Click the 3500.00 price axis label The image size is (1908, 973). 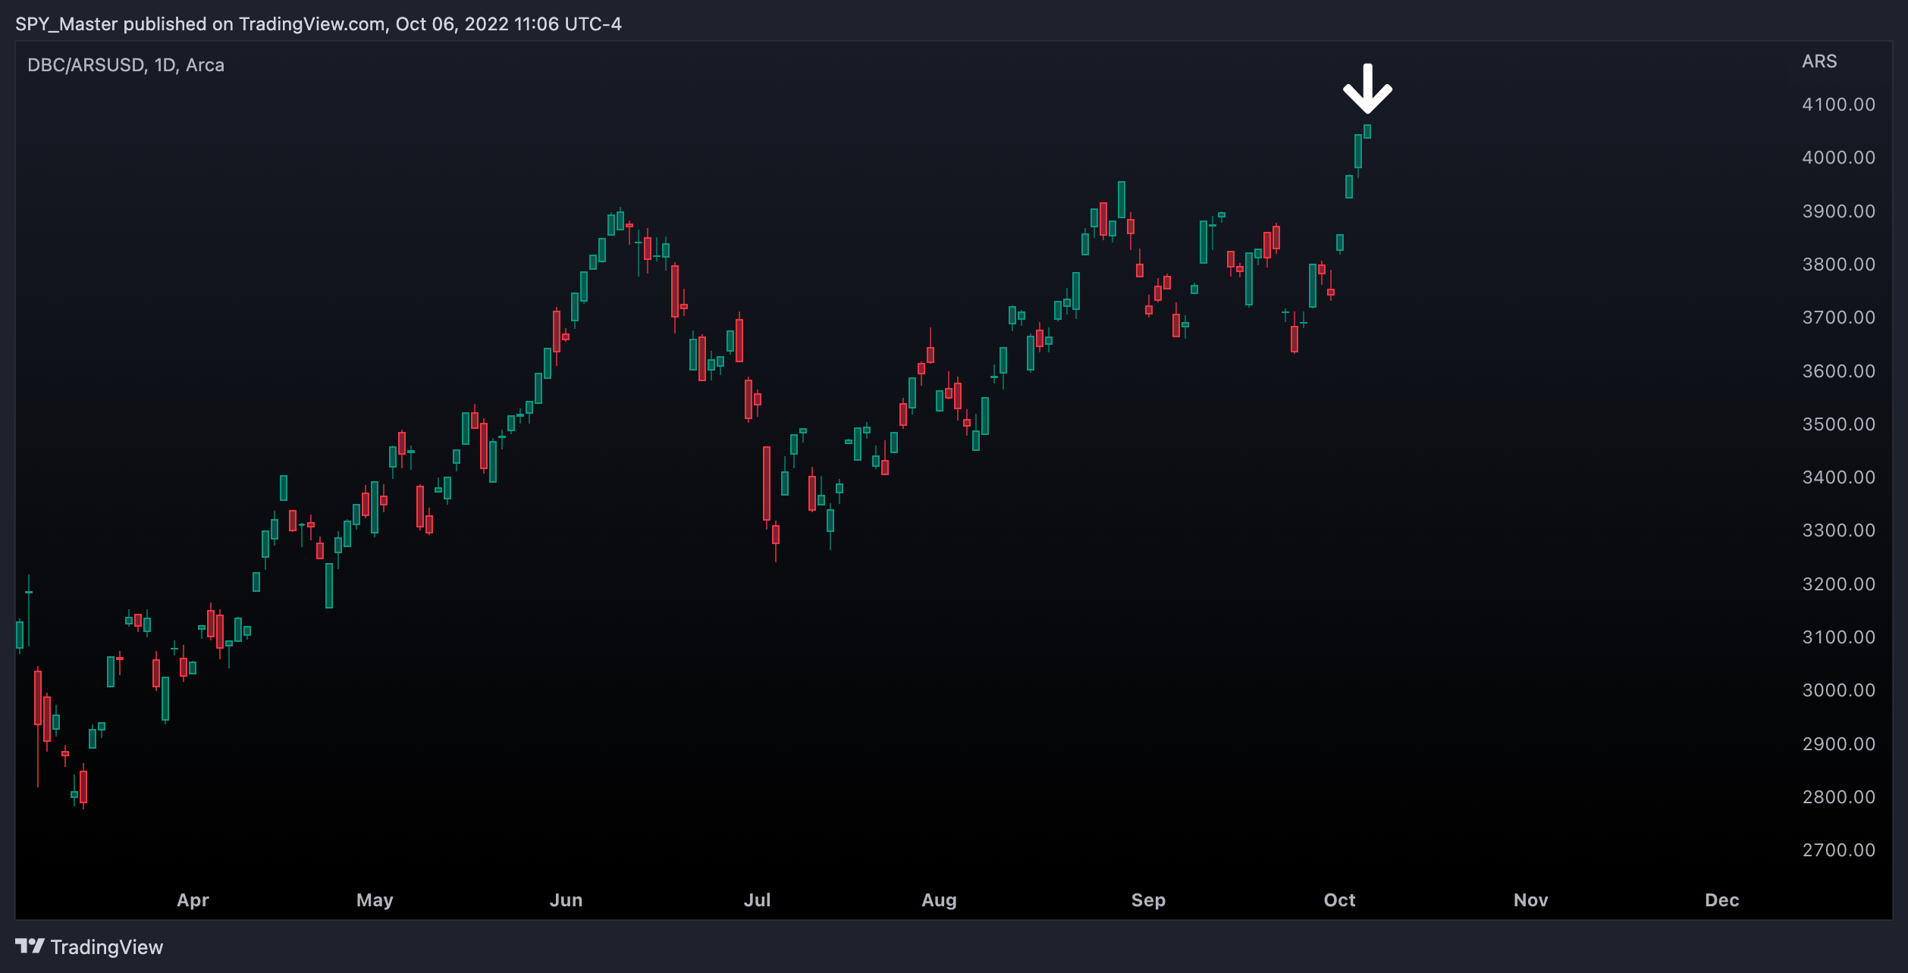point(1838,424)
